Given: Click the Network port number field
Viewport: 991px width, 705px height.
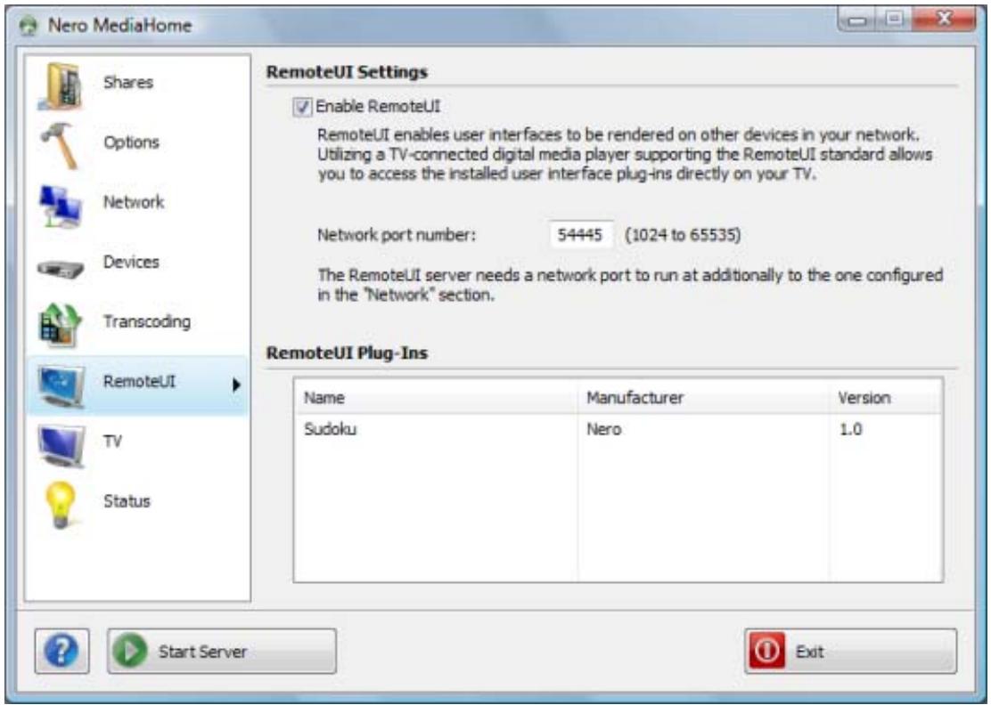Looking at the screenshot, I should click(x=581, y=235).
